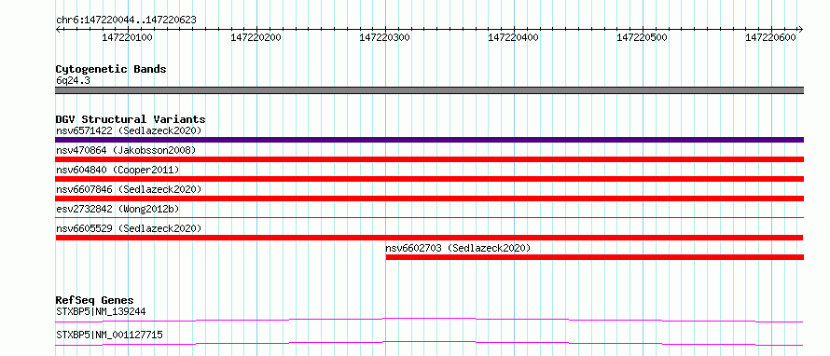Click STXBP5|NM_139244 transcript label
Image resolution: width=830 pixels, height=356 pixels.
[101, 311]
